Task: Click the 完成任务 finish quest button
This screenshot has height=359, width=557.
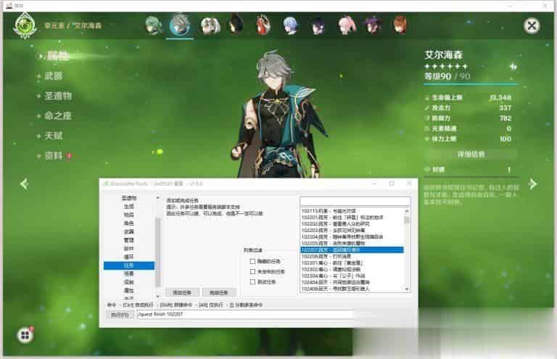Action: pyautogui.click(x=218, y=292)
